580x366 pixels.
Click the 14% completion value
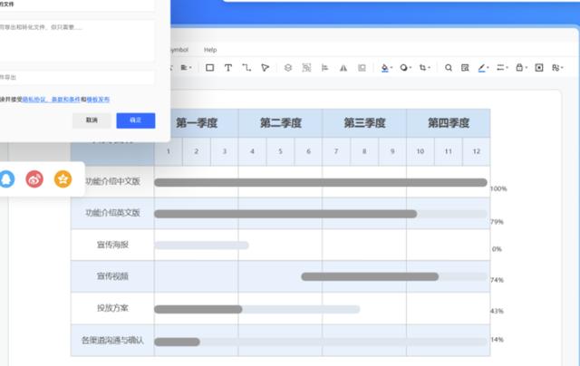click(497, 340)
